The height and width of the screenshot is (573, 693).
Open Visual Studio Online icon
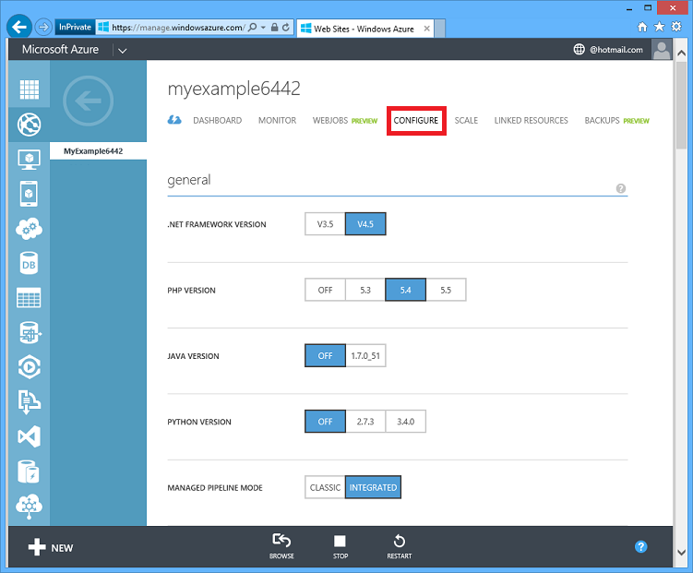point(30,436)
